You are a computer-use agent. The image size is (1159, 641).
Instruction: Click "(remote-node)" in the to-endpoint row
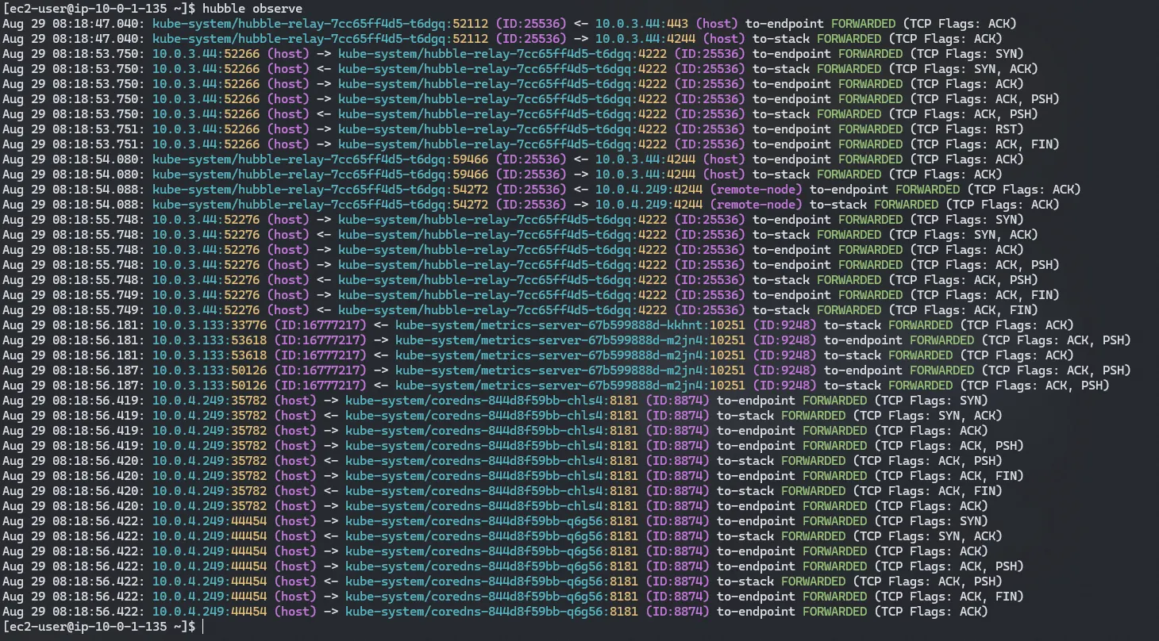coord(756,190)
